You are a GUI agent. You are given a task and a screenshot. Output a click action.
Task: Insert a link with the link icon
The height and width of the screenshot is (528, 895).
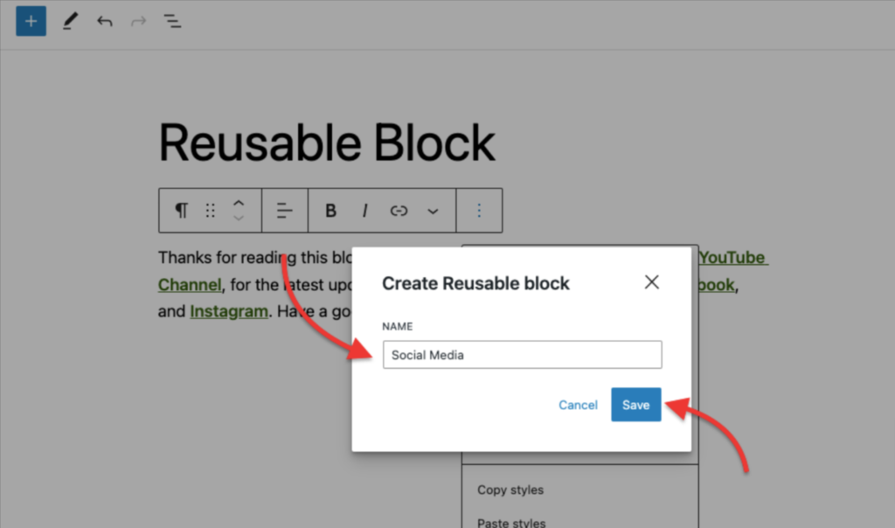[399, 211]
